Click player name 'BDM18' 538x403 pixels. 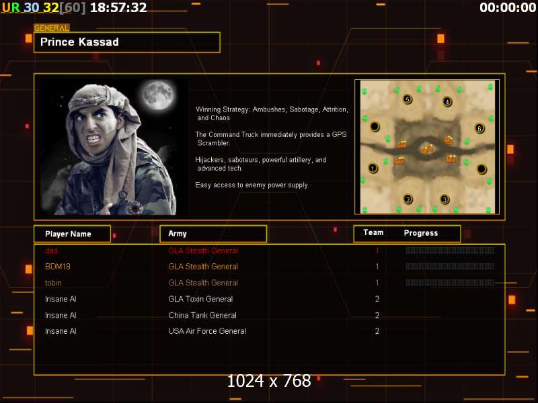(58, 267)
